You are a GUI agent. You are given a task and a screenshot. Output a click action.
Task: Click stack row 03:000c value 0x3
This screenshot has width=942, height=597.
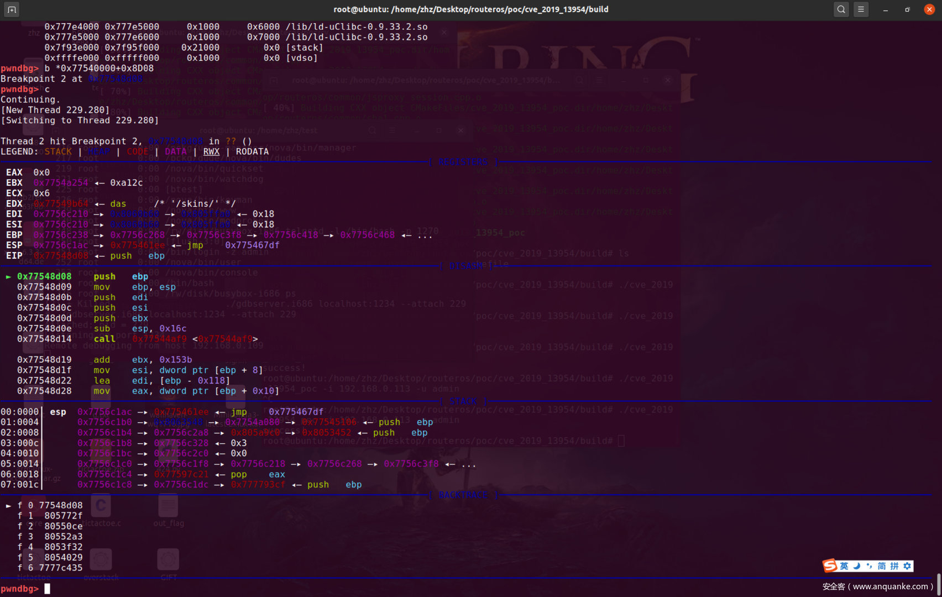[239, 443]
